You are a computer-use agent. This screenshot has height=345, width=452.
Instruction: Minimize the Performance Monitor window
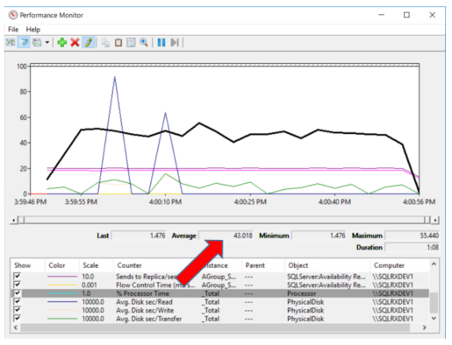[381, 15]
